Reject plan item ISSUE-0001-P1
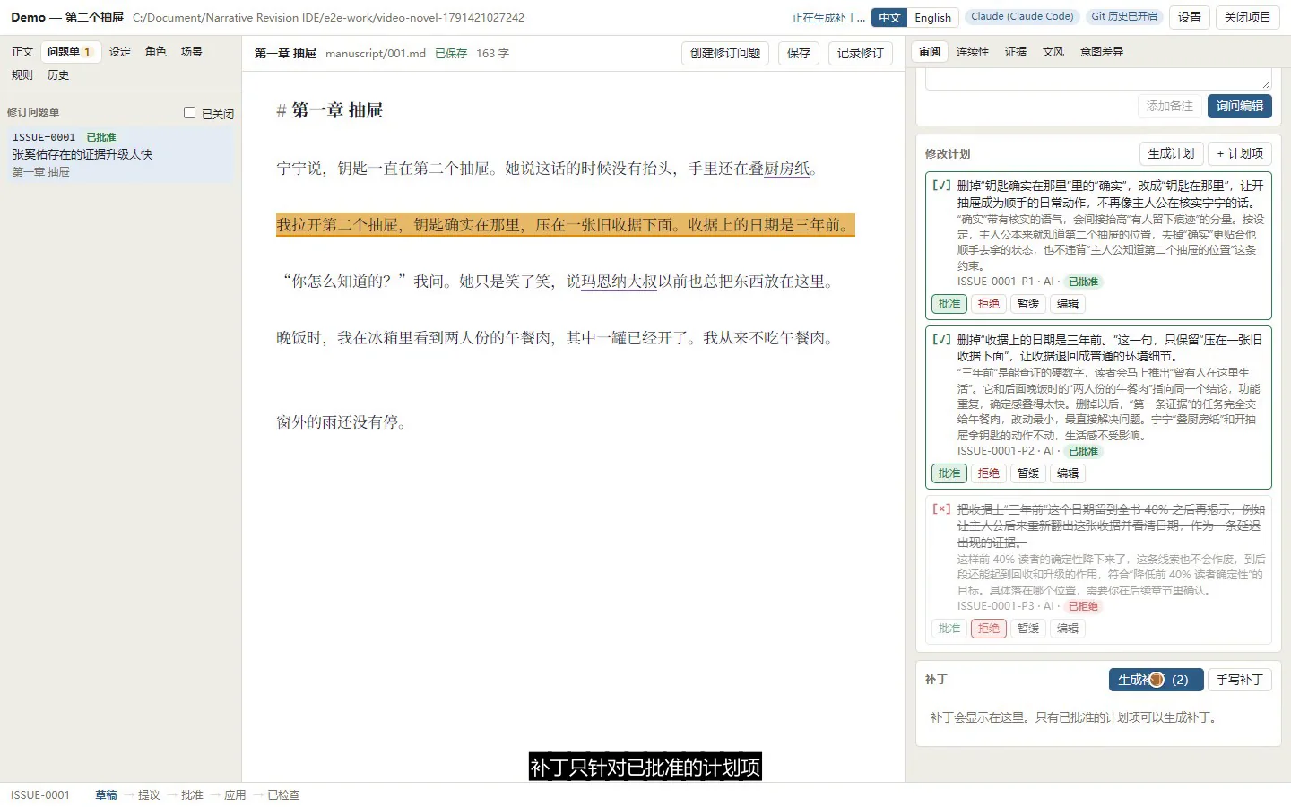 (989, 304)
